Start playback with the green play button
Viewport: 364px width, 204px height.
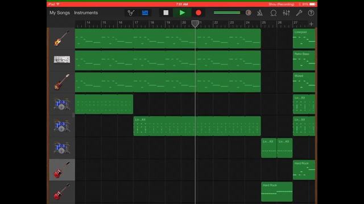pos(182,12)
